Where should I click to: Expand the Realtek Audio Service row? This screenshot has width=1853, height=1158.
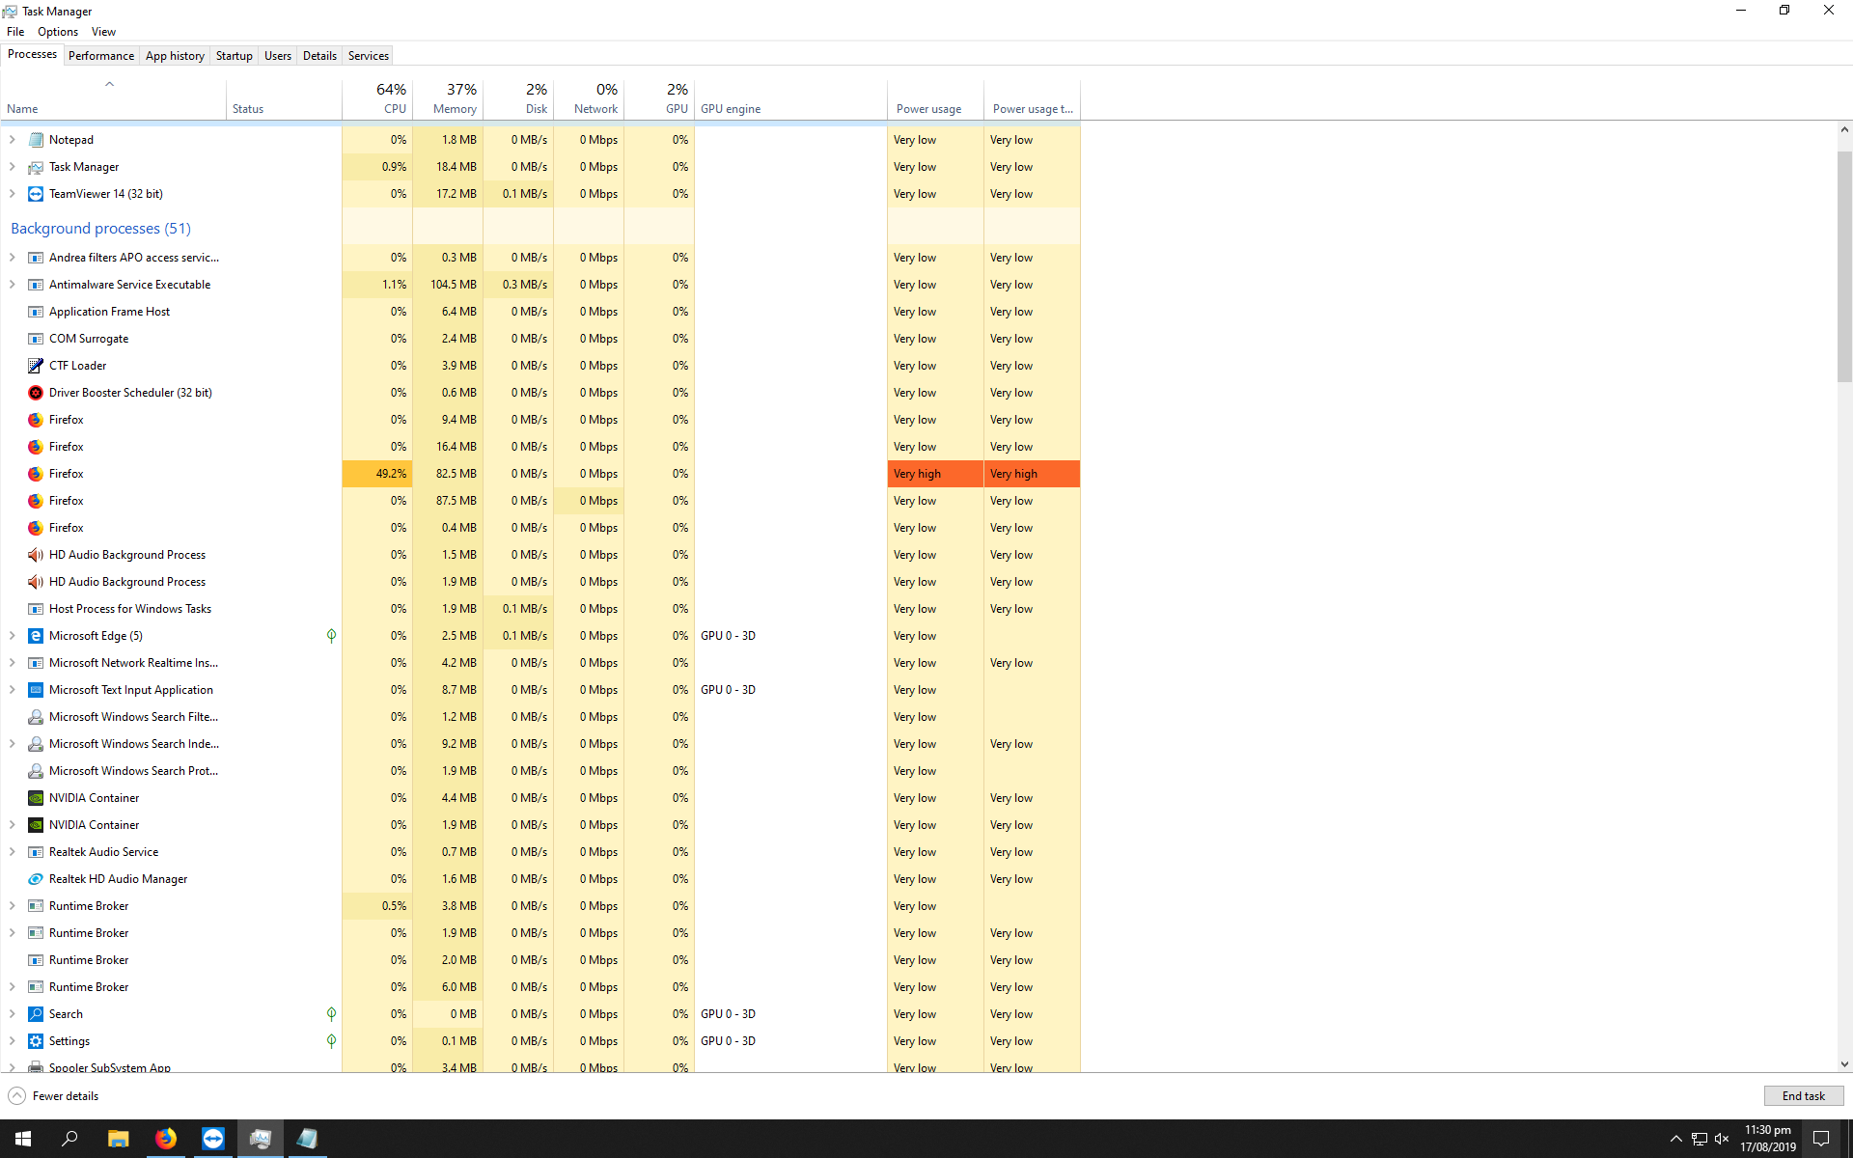pos(13,852)
